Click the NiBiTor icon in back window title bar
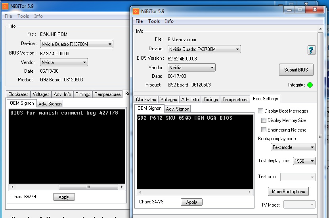Screen dimensions: 329x218 [x=5, y=6]
